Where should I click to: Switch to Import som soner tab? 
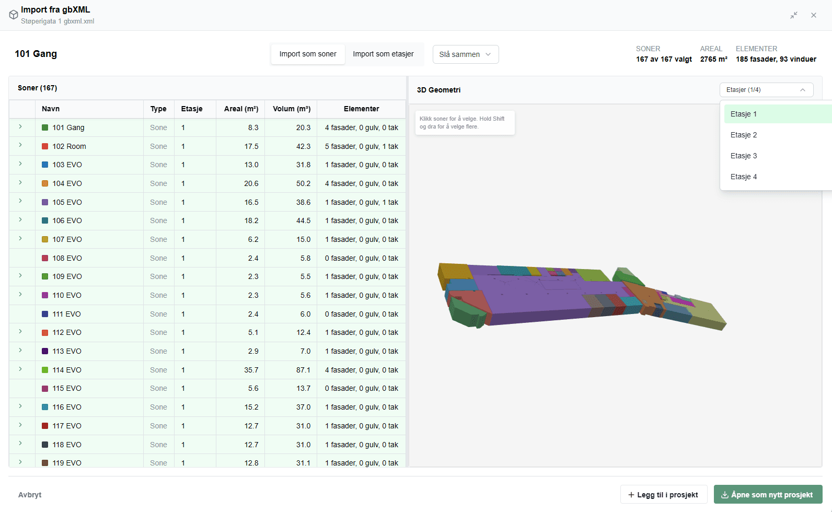308,54
